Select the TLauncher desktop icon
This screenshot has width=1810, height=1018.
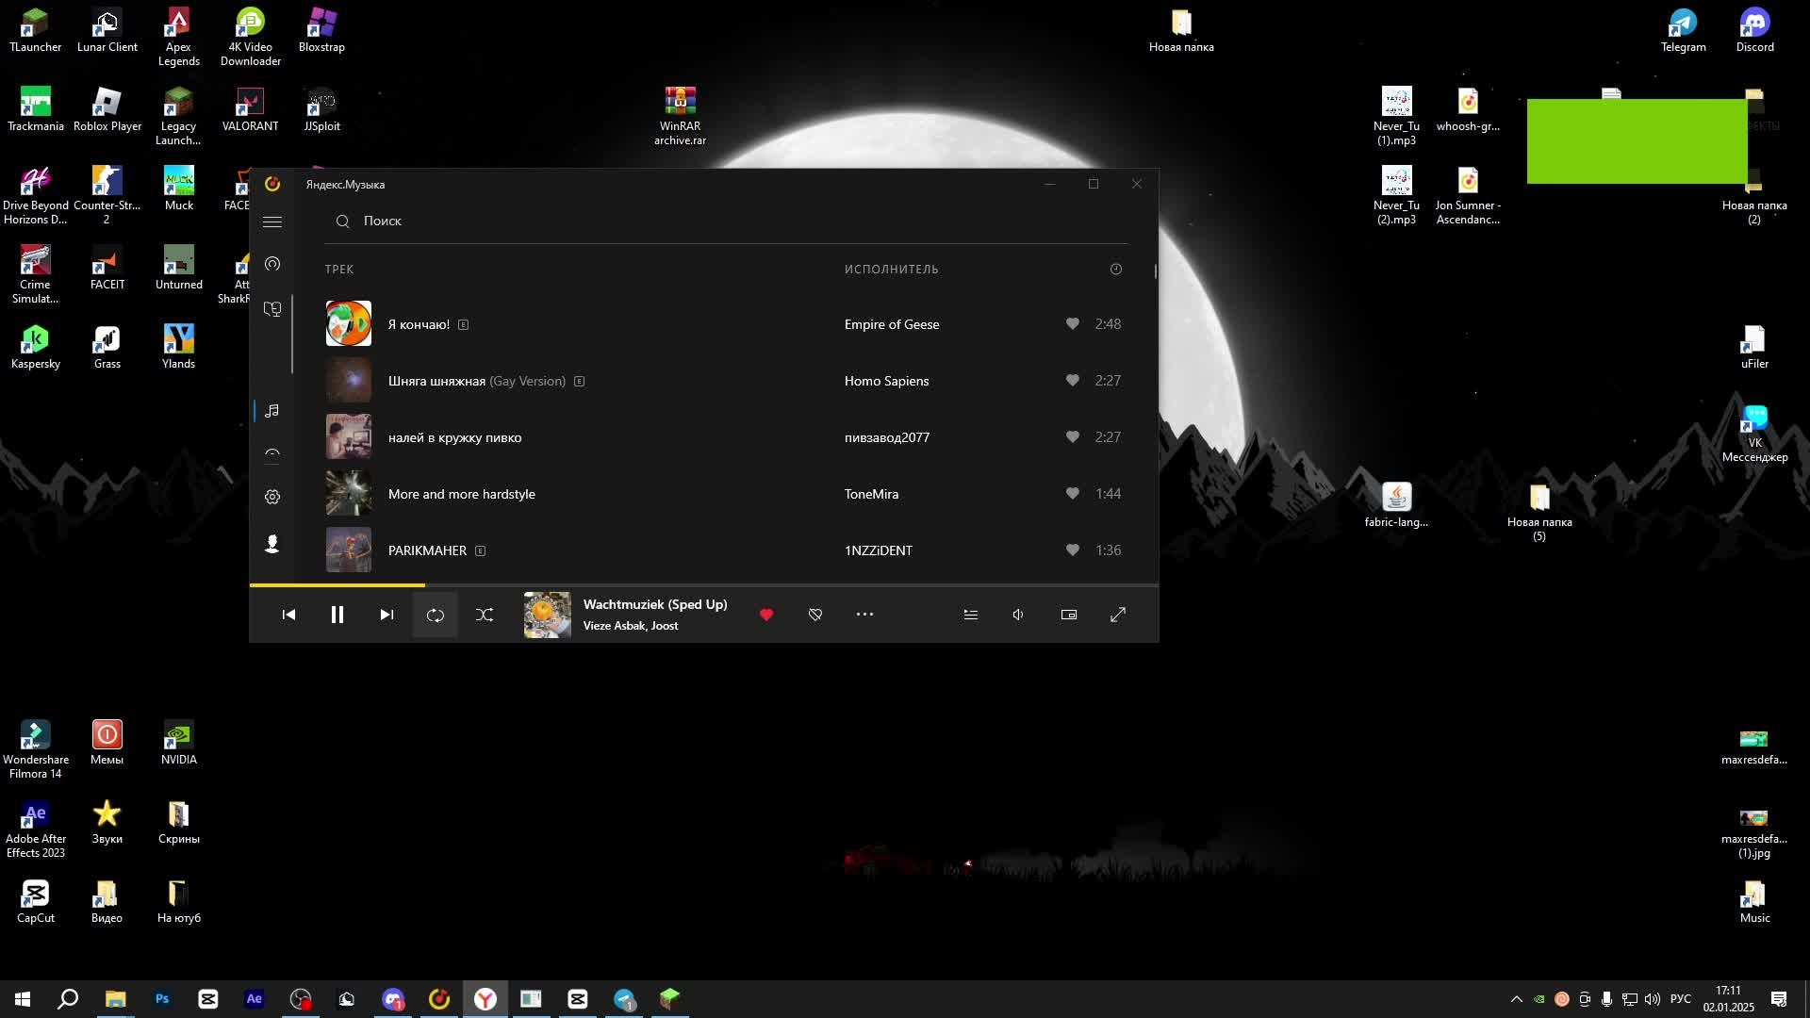click(36, 29)
